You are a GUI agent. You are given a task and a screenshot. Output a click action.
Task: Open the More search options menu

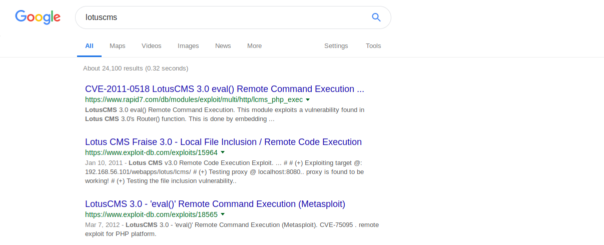pyautogui.click(x=254, y=45)
